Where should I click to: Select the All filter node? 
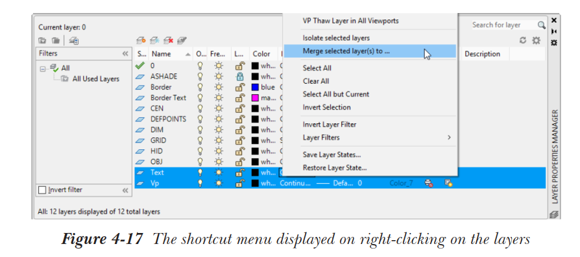click(66, 68)
